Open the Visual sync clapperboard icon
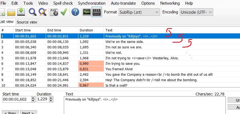The image size is (240, 114). pos(54,12)
